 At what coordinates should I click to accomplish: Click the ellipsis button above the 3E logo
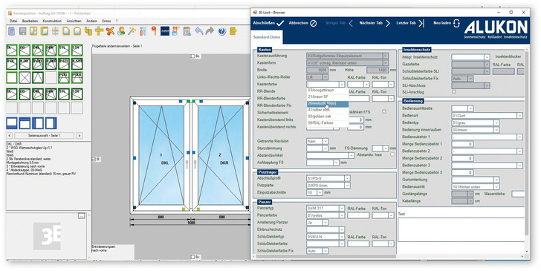point(82,216)
